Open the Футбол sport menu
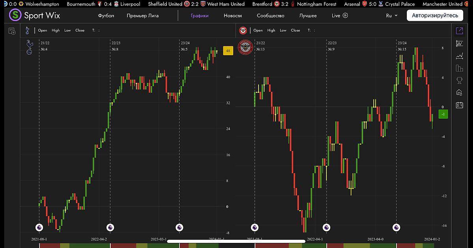Viewport: 473px width, 248px height. point(106,16)
